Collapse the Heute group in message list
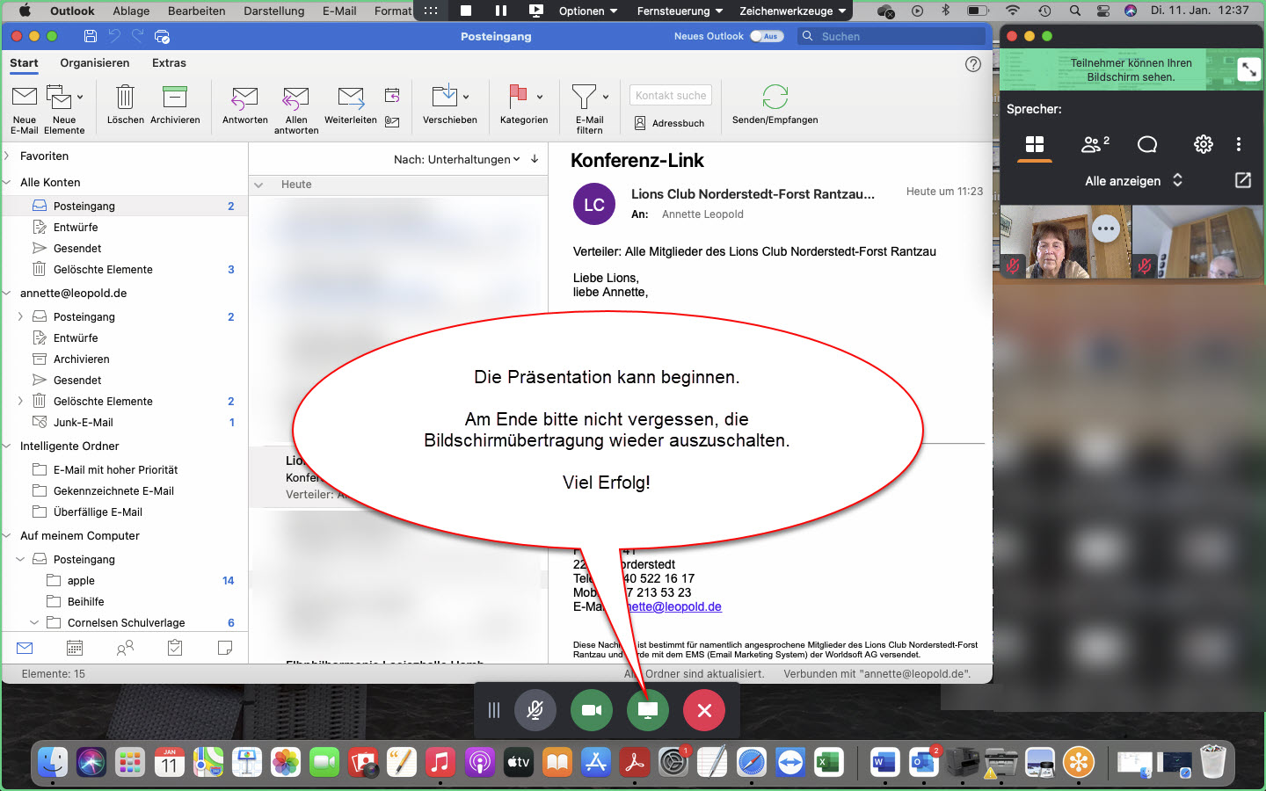The height and width of the screenshot is (791, 1266). pyautogui.click(x=258, y=185)
